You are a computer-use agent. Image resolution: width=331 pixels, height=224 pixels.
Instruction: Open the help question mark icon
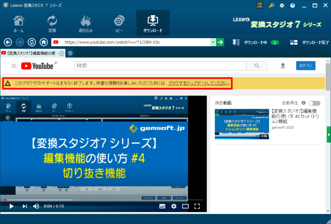click(x=293, y=6)
